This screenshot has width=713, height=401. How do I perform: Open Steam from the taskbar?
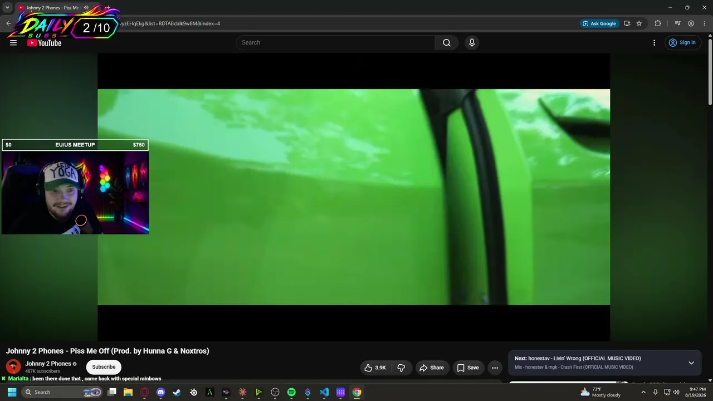click(x=177, y=392)
